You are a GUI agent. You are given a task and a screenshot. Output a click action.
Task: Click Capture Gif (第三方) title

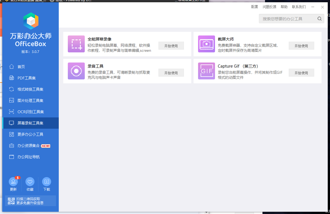238,66
